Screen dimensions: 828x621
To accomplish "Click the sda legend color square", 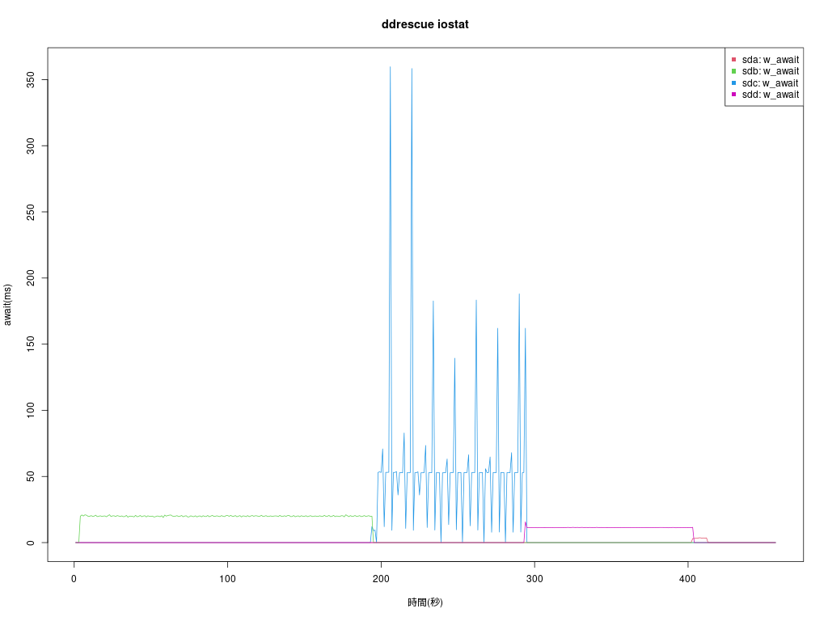I will coord(734,60).
